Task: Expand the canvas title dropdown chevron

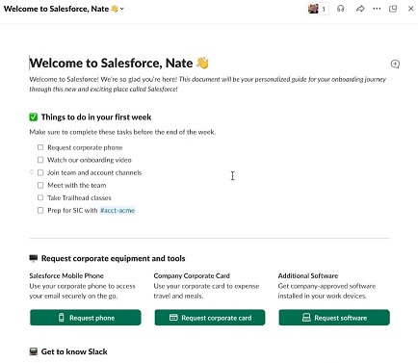Action: coord(122,9)
